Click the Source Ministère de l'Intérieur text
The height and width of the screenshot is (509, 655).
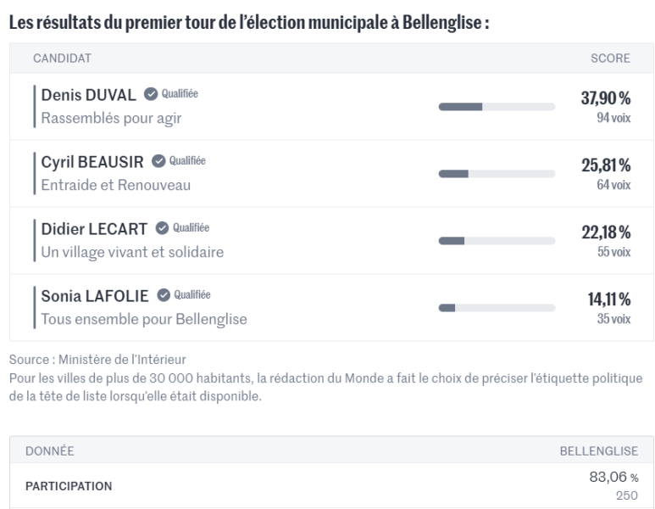(97, 360)
